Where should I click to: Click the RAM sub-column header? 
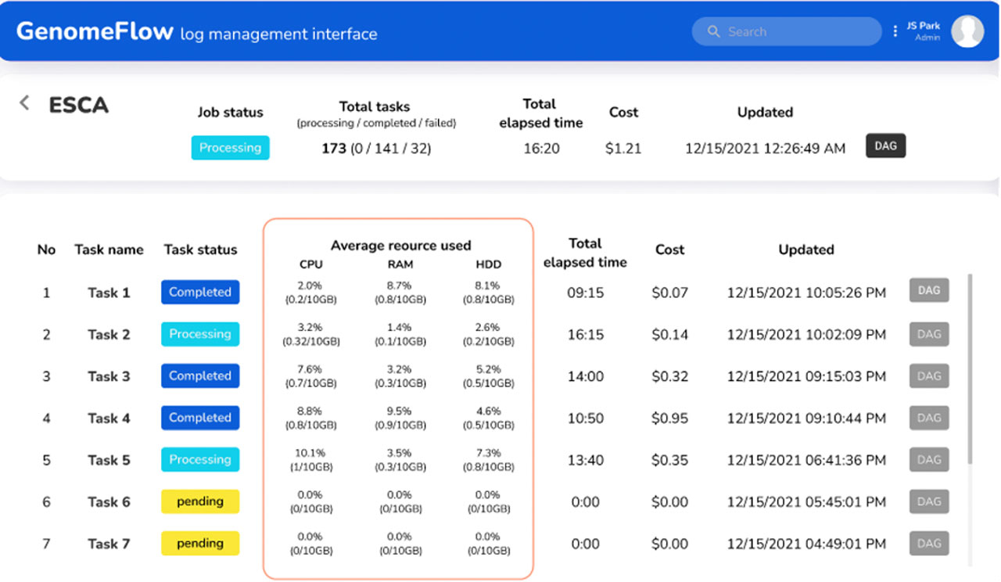click(x=400, y=264)
